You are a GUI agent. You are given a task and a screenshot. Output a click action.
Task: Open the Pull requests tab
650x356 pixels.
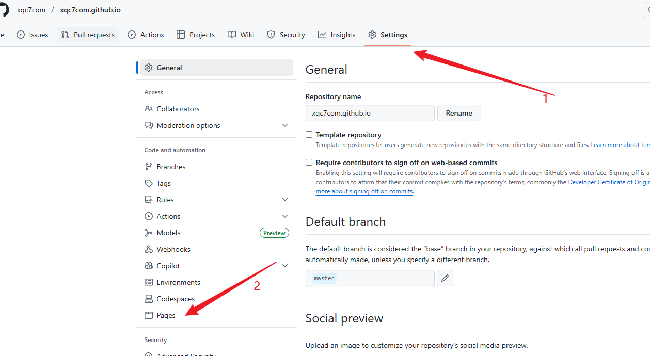coord(88,35)
